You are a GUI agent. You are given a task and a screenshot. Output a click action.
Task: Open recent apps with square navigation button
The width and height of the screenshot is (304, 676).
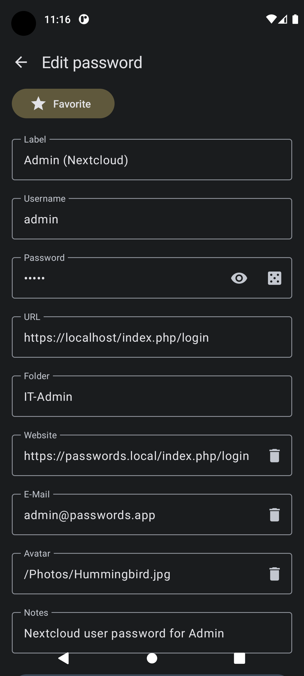(x=239, y=659)
